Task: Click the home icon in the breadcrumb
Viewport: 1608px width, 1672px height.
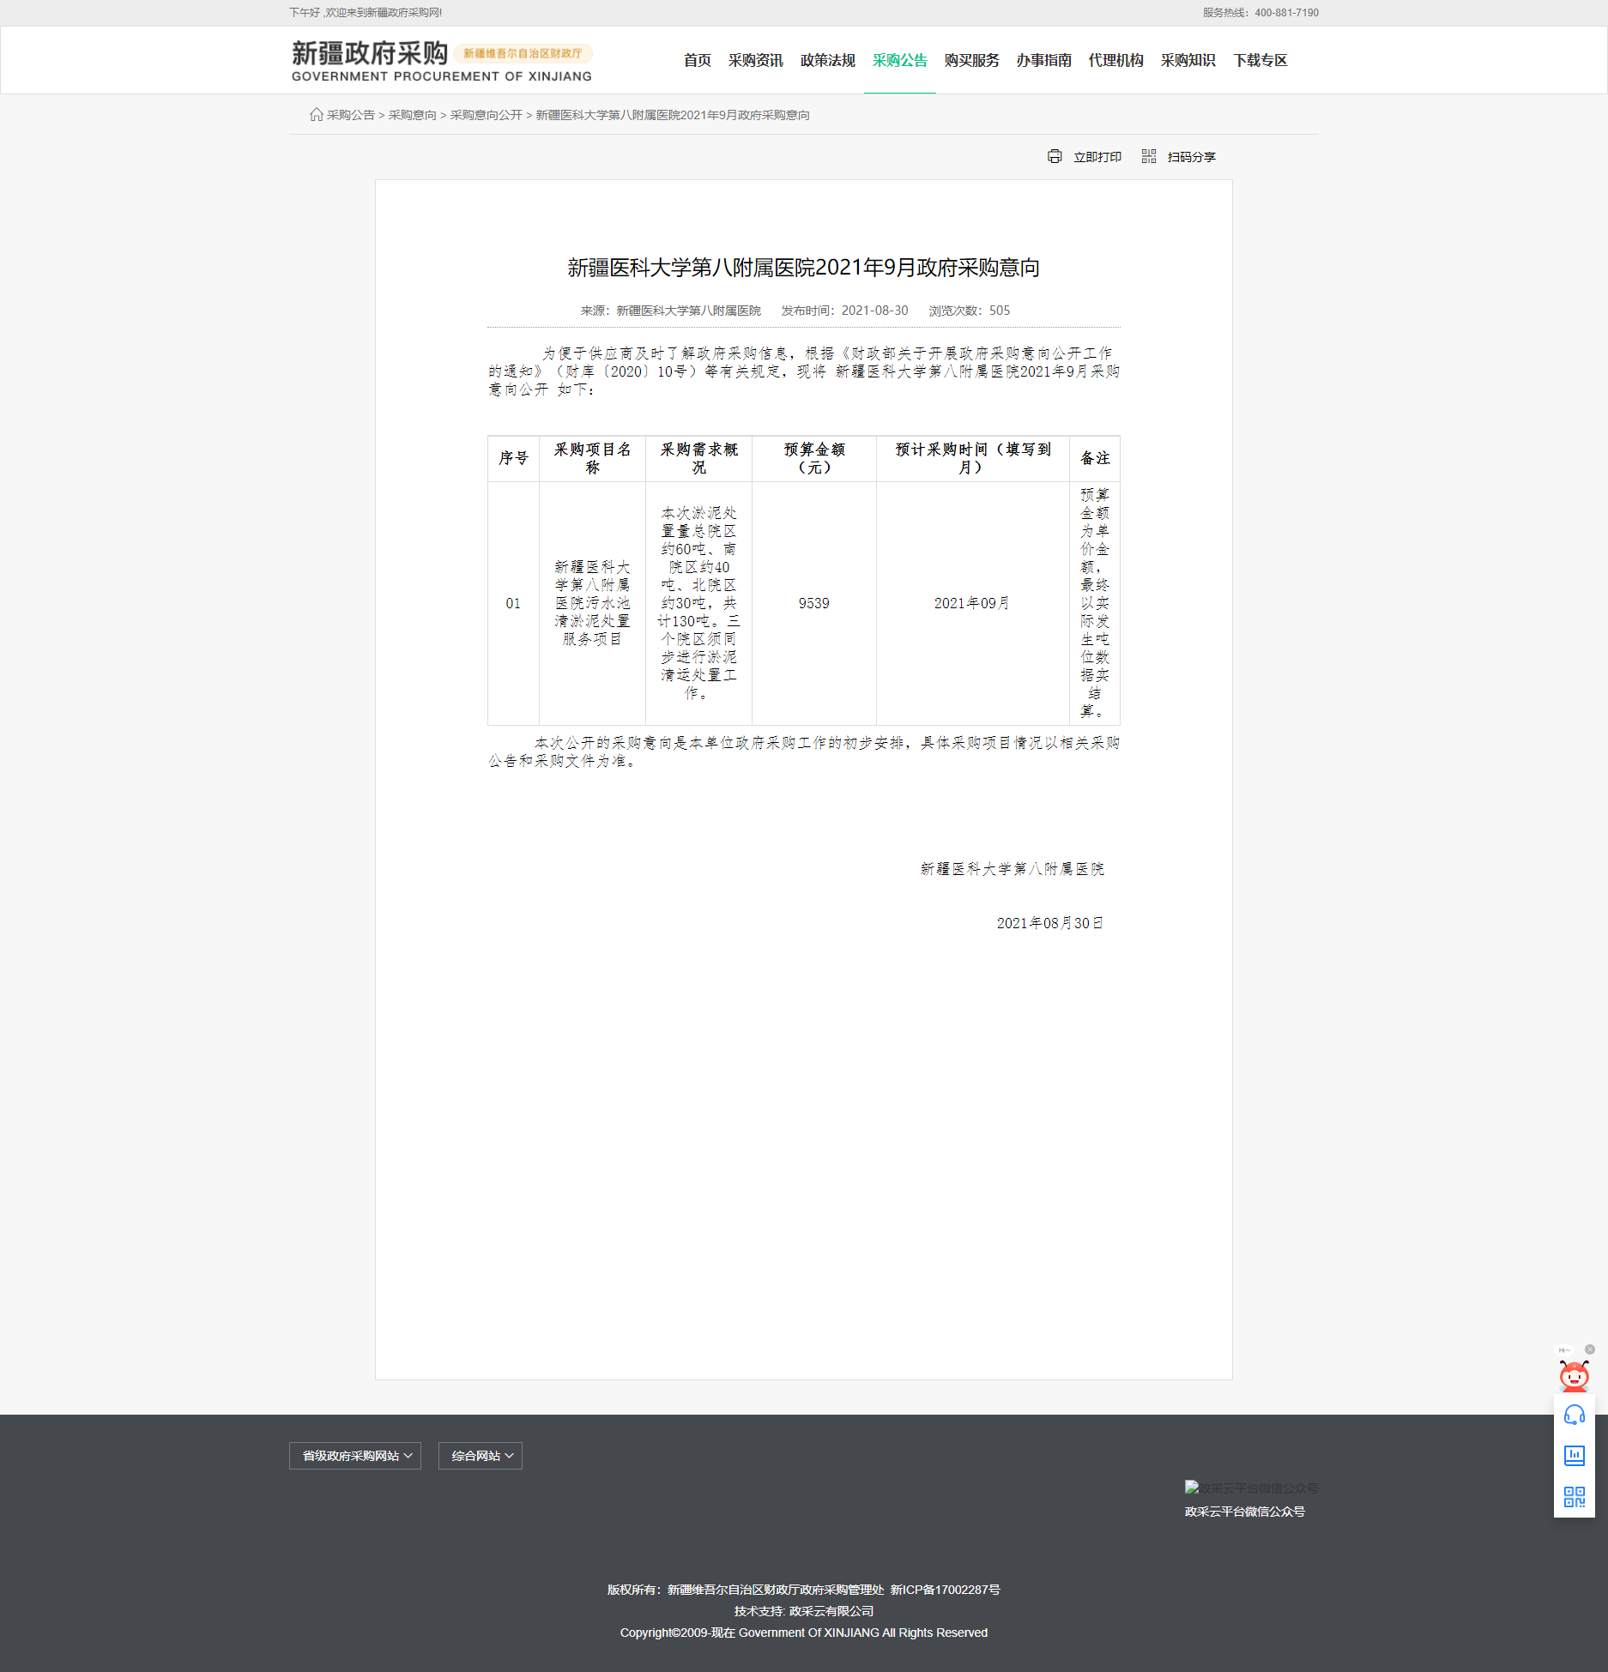Action: point(316,115)
